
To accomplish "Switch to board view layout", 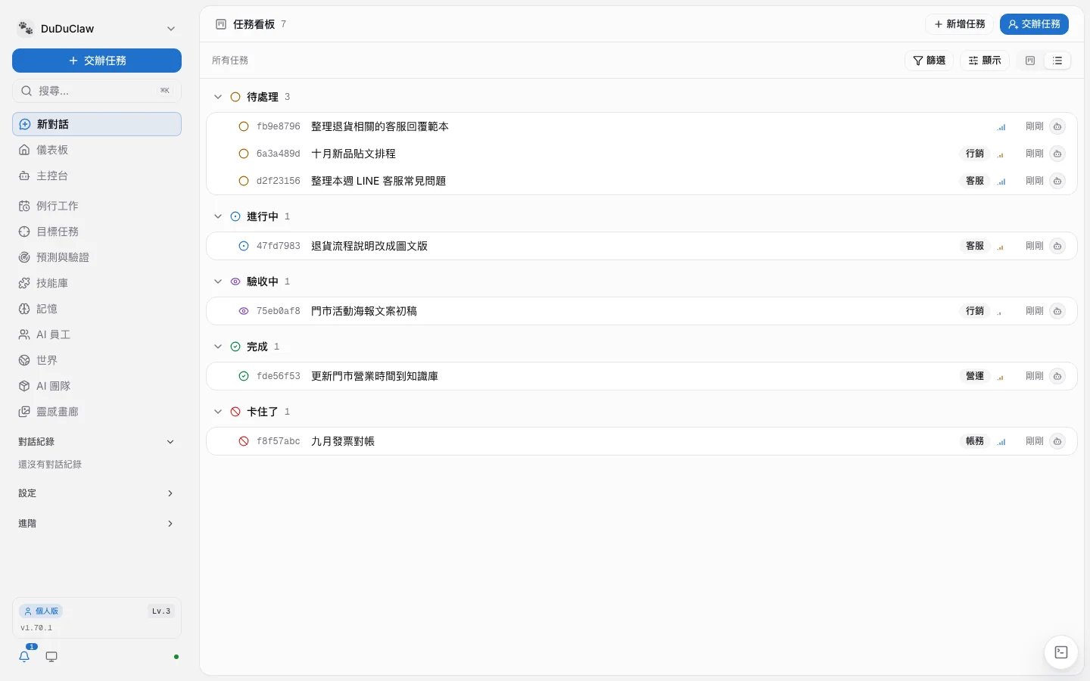I will point(1030,61).
